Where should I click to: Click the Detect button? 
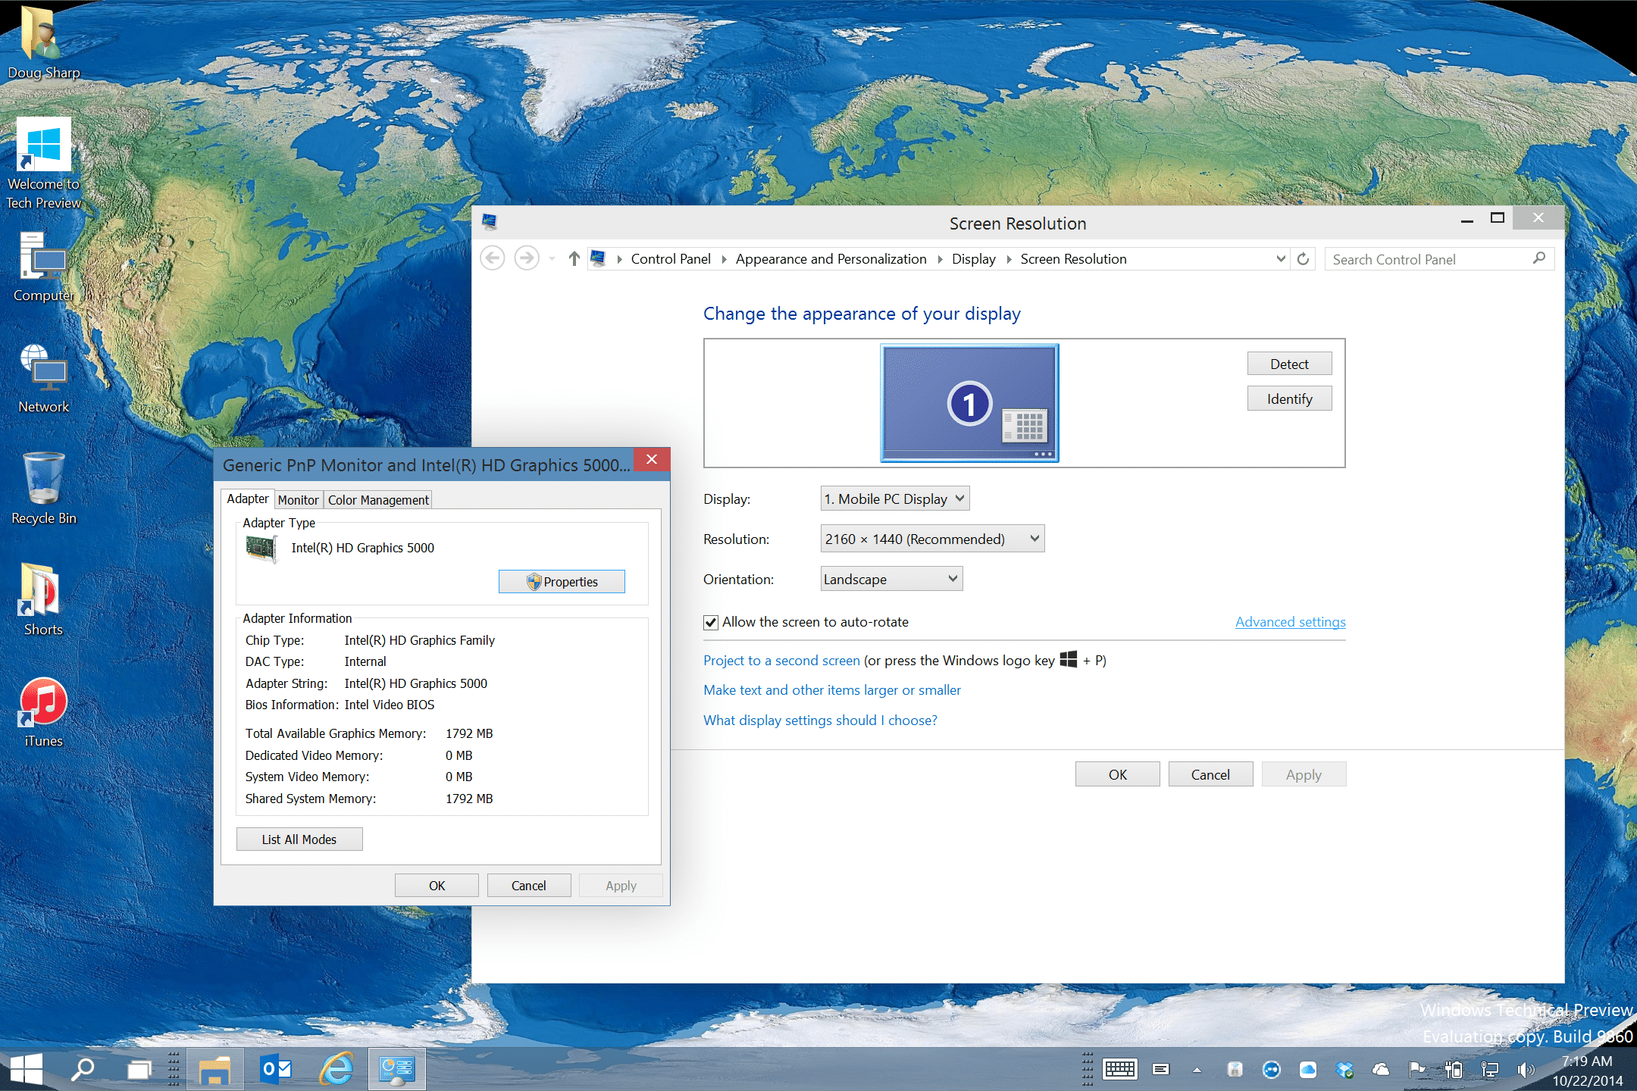point(1289,364)
